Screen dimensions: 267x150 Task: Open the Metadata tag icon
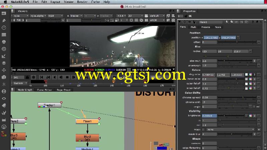4,106
